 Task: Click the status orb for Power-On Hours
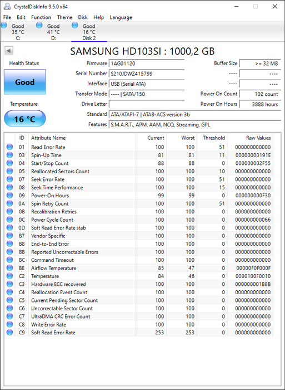(x=9, y=196)
